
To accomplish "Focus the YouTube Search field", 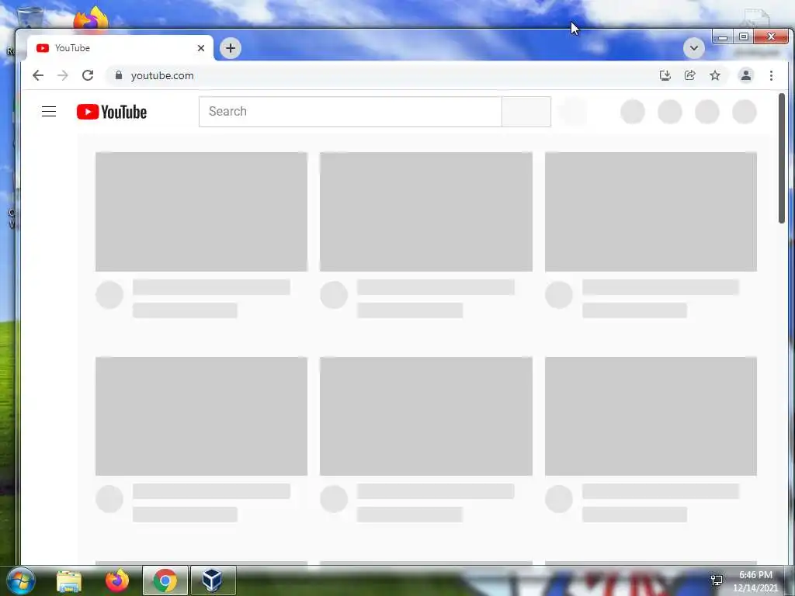I will pos(350,112).
